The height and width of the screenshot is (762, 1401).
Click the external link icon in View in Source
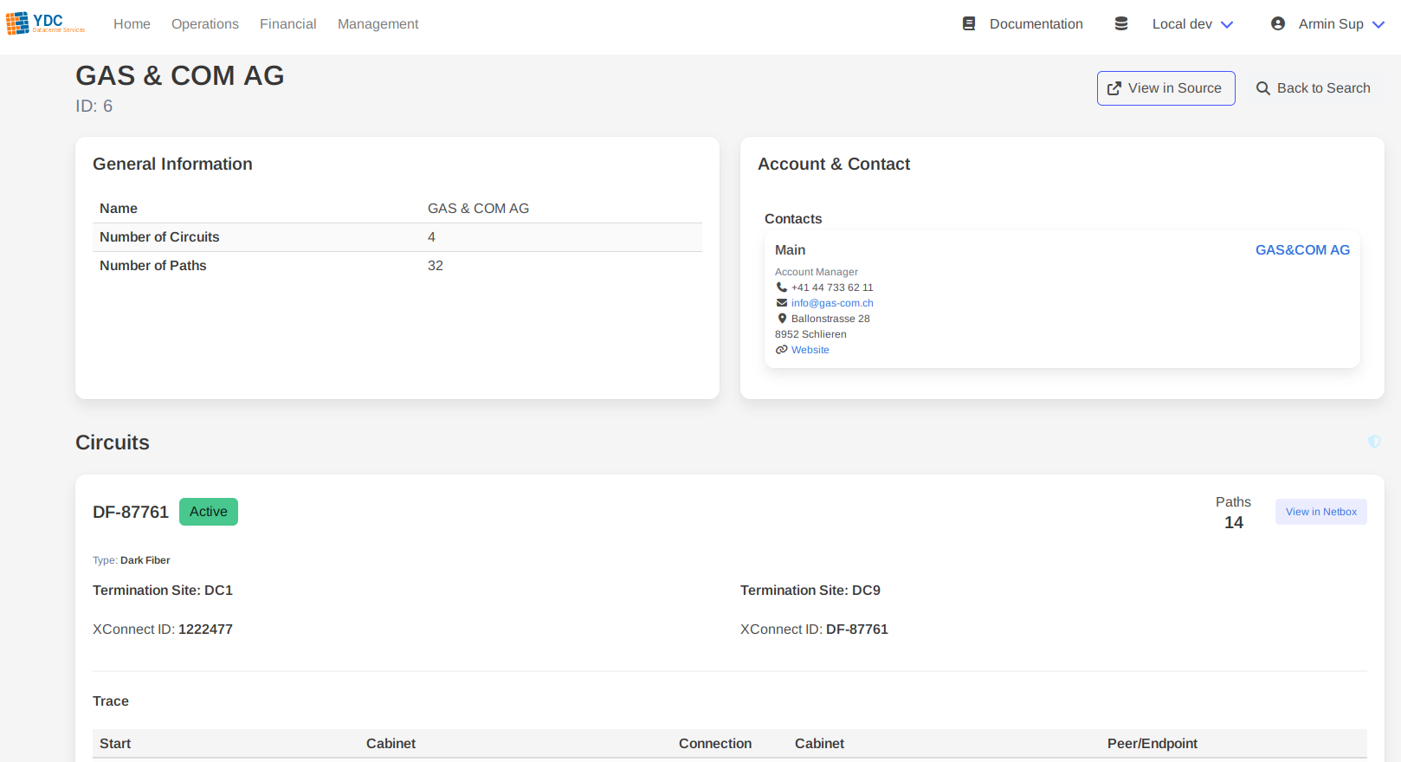(1114, 88)
